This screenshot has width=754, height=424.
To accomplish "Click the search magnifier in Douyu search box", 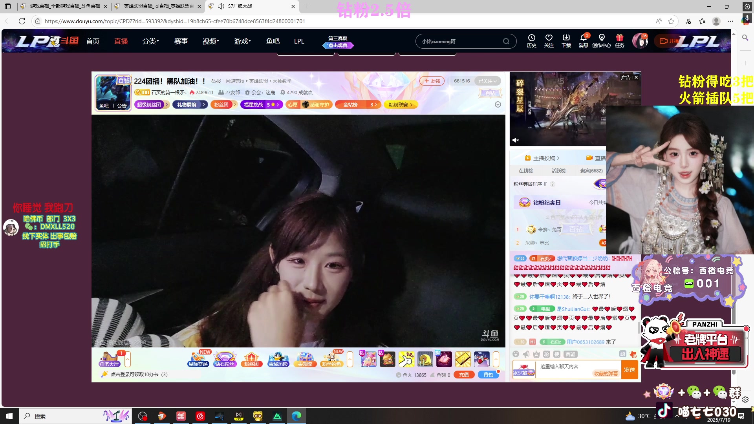I will [506, 41].
